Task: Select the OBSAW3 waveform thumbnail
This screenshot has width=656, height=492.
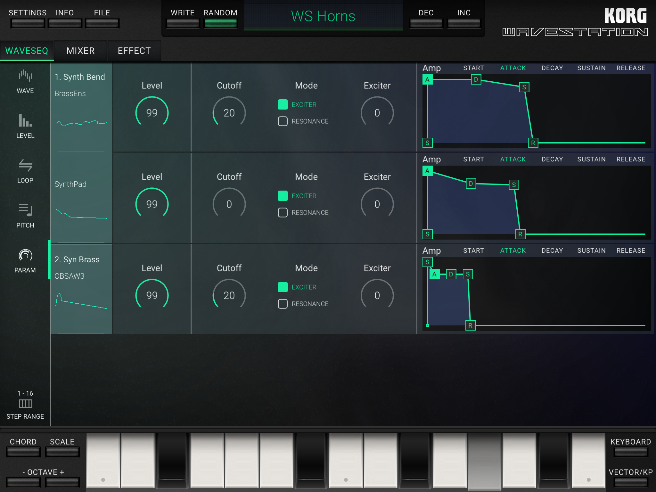Action: click(81, 300)
